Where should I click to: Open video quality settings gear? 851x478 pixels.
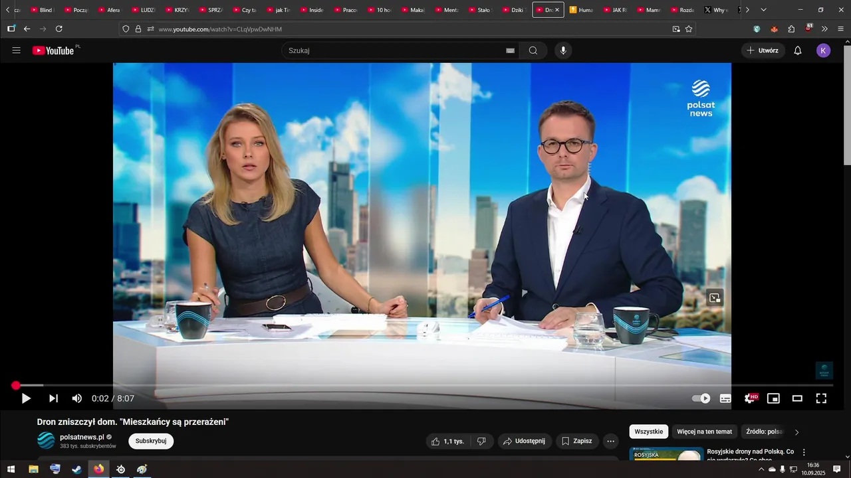pos(750,398)
